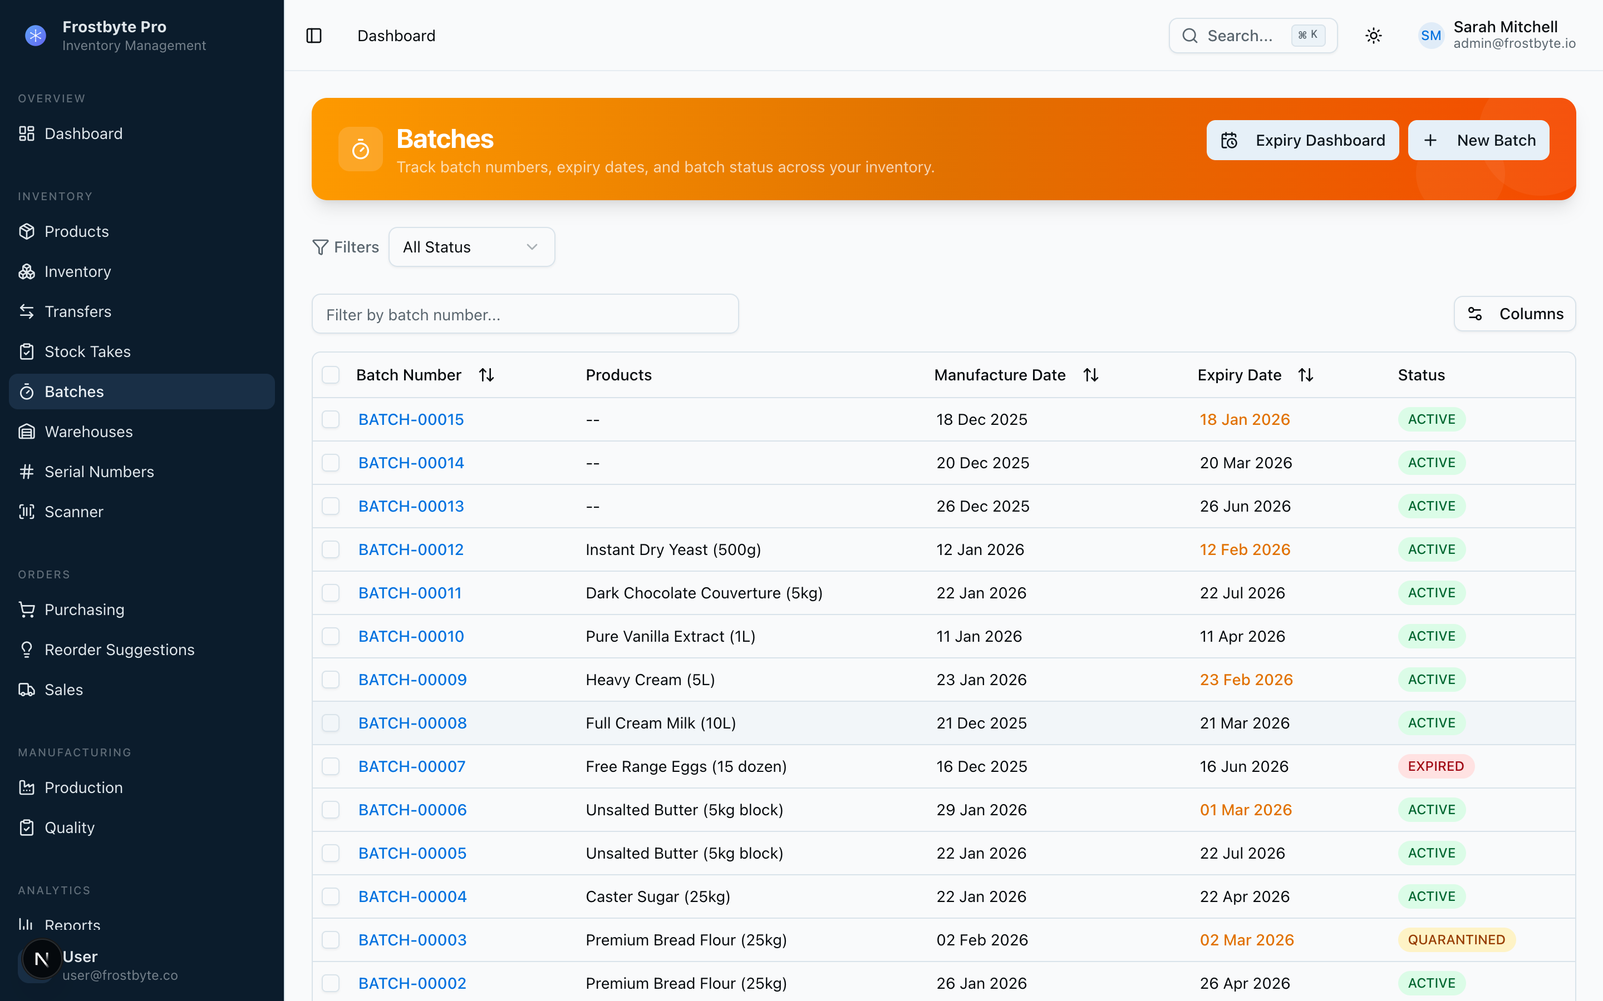Click the Warehouses sidebar icon
Screen dimensions: 1603x1001
click(x=27, y=431)
